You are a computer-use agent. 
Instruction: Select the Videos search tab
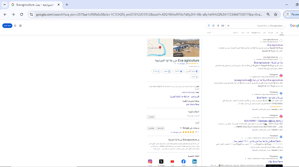(270, 33)
